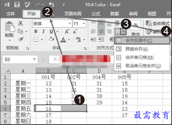This screenshot has width=172, height=125.
Task: Select column A header
Action: [x=23, y=71]
